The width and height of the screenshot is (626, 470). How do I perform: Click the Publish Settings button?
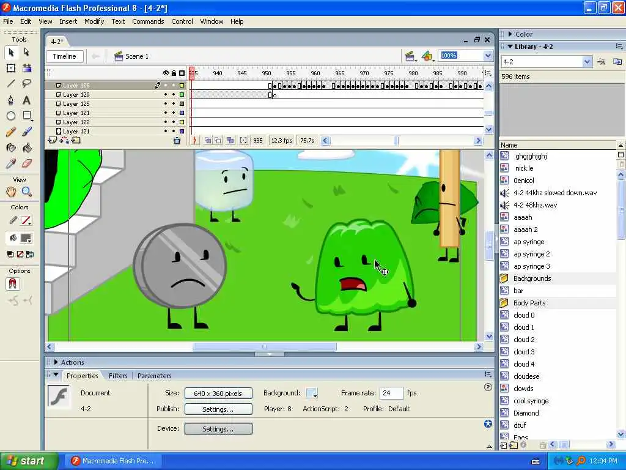pos(218,409)
